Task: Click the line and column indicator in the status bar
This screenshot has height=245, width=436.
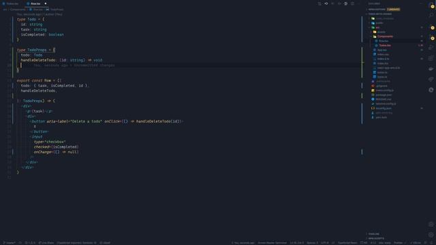Action: (x=297, y=243)
